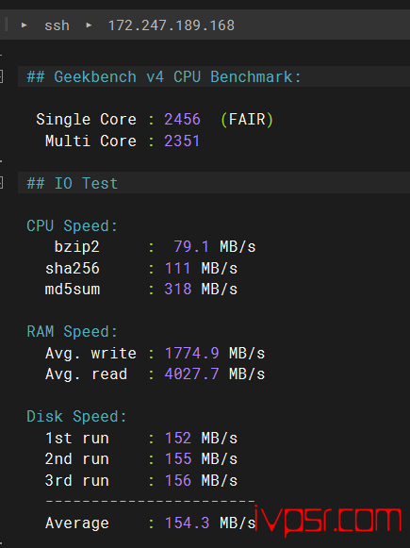Click the Multi Core score 2351
This screenshot has width=410, height=548.
point(182,141)
